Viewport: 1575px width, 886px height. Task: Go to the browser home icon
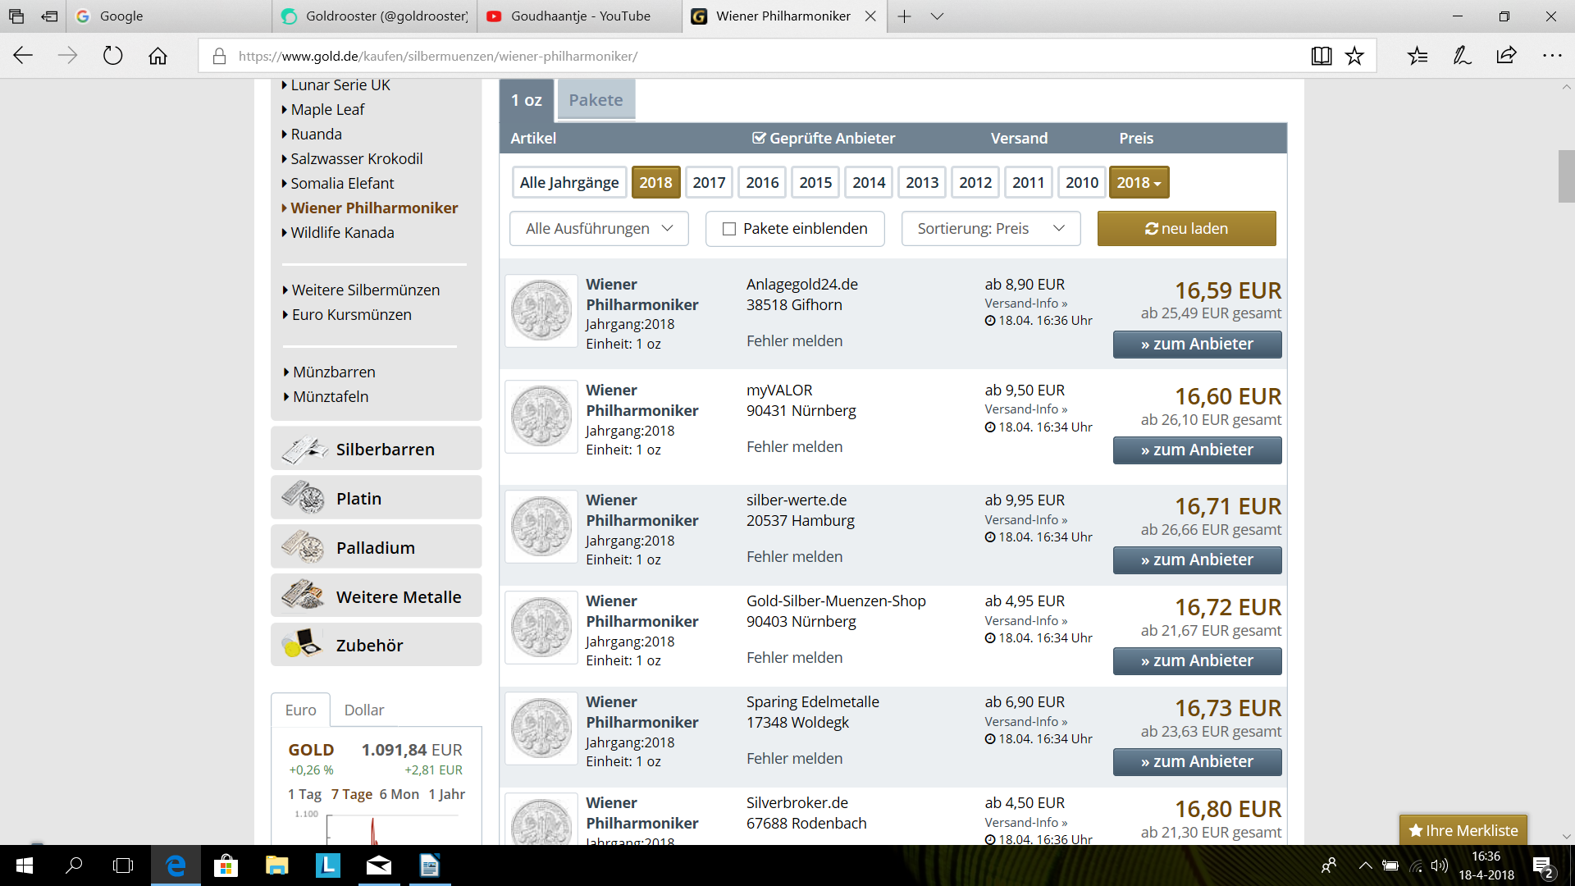pyautogui.click(x=157, y=56)
